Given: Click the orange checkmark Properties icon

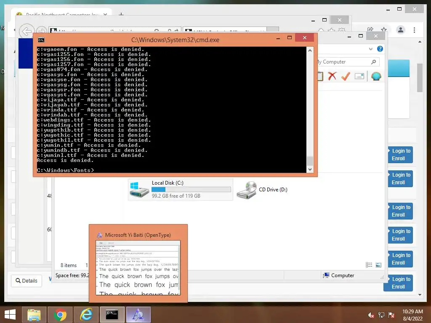Looking at the screenshot, I should 346,76.
